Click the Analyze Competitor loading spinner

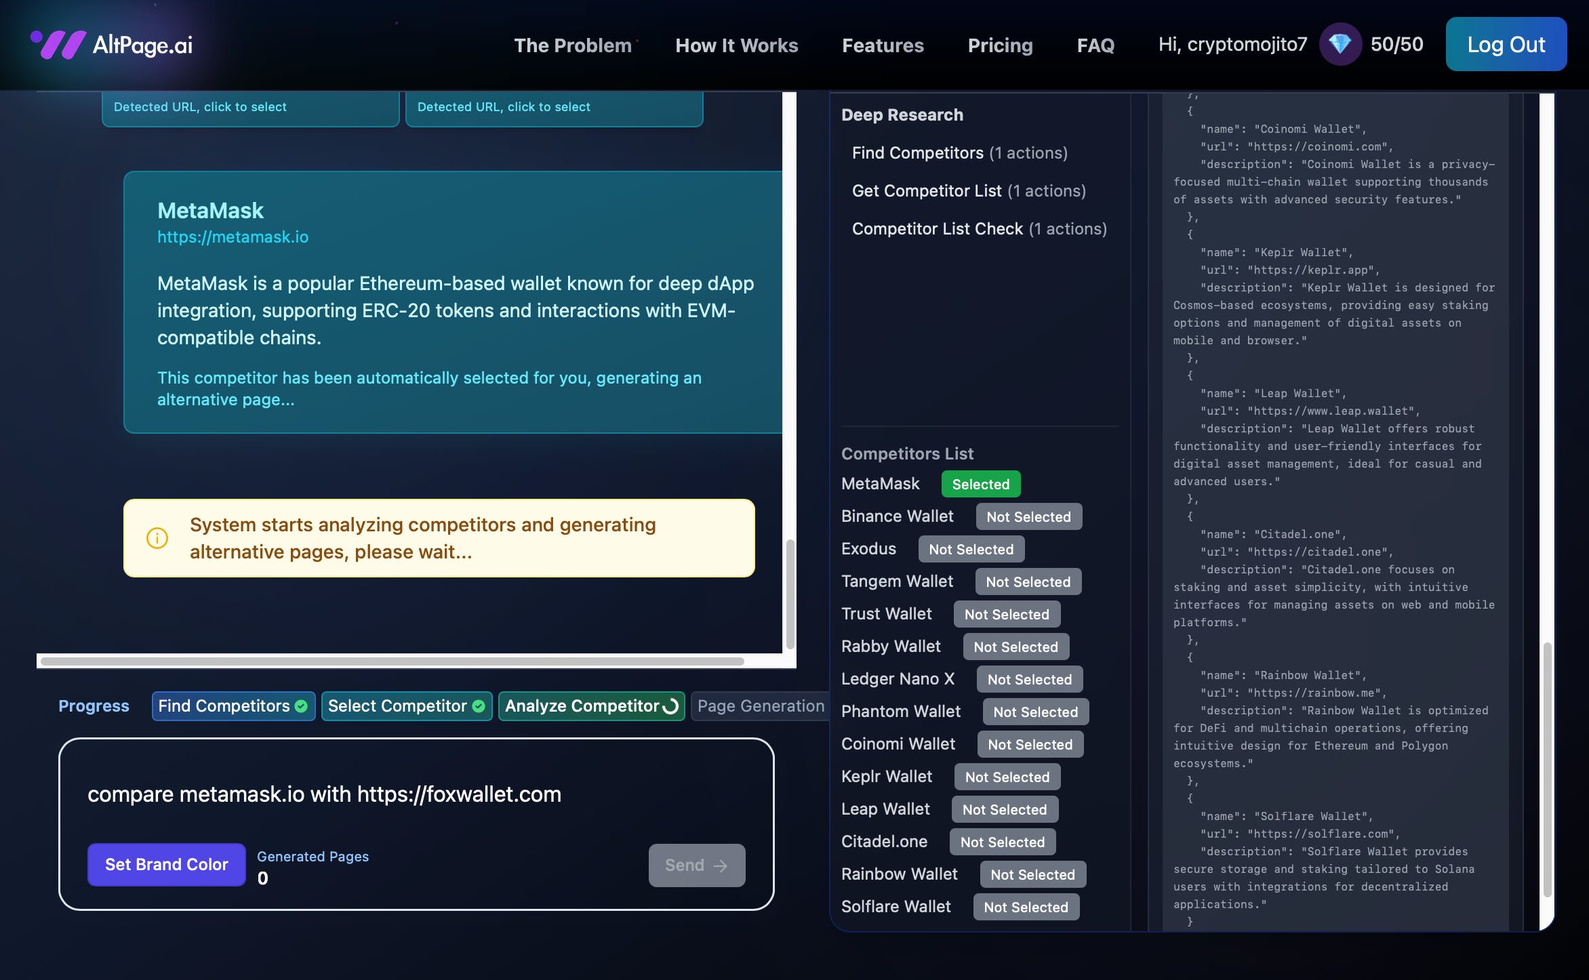click(x=670, y=706)
